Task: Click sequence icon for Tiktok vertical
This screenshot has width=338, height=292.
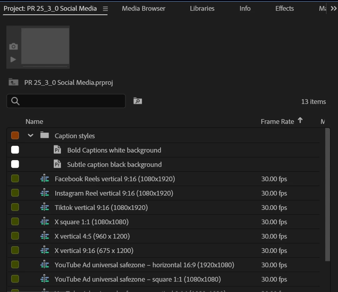Action: pos(45,207)
